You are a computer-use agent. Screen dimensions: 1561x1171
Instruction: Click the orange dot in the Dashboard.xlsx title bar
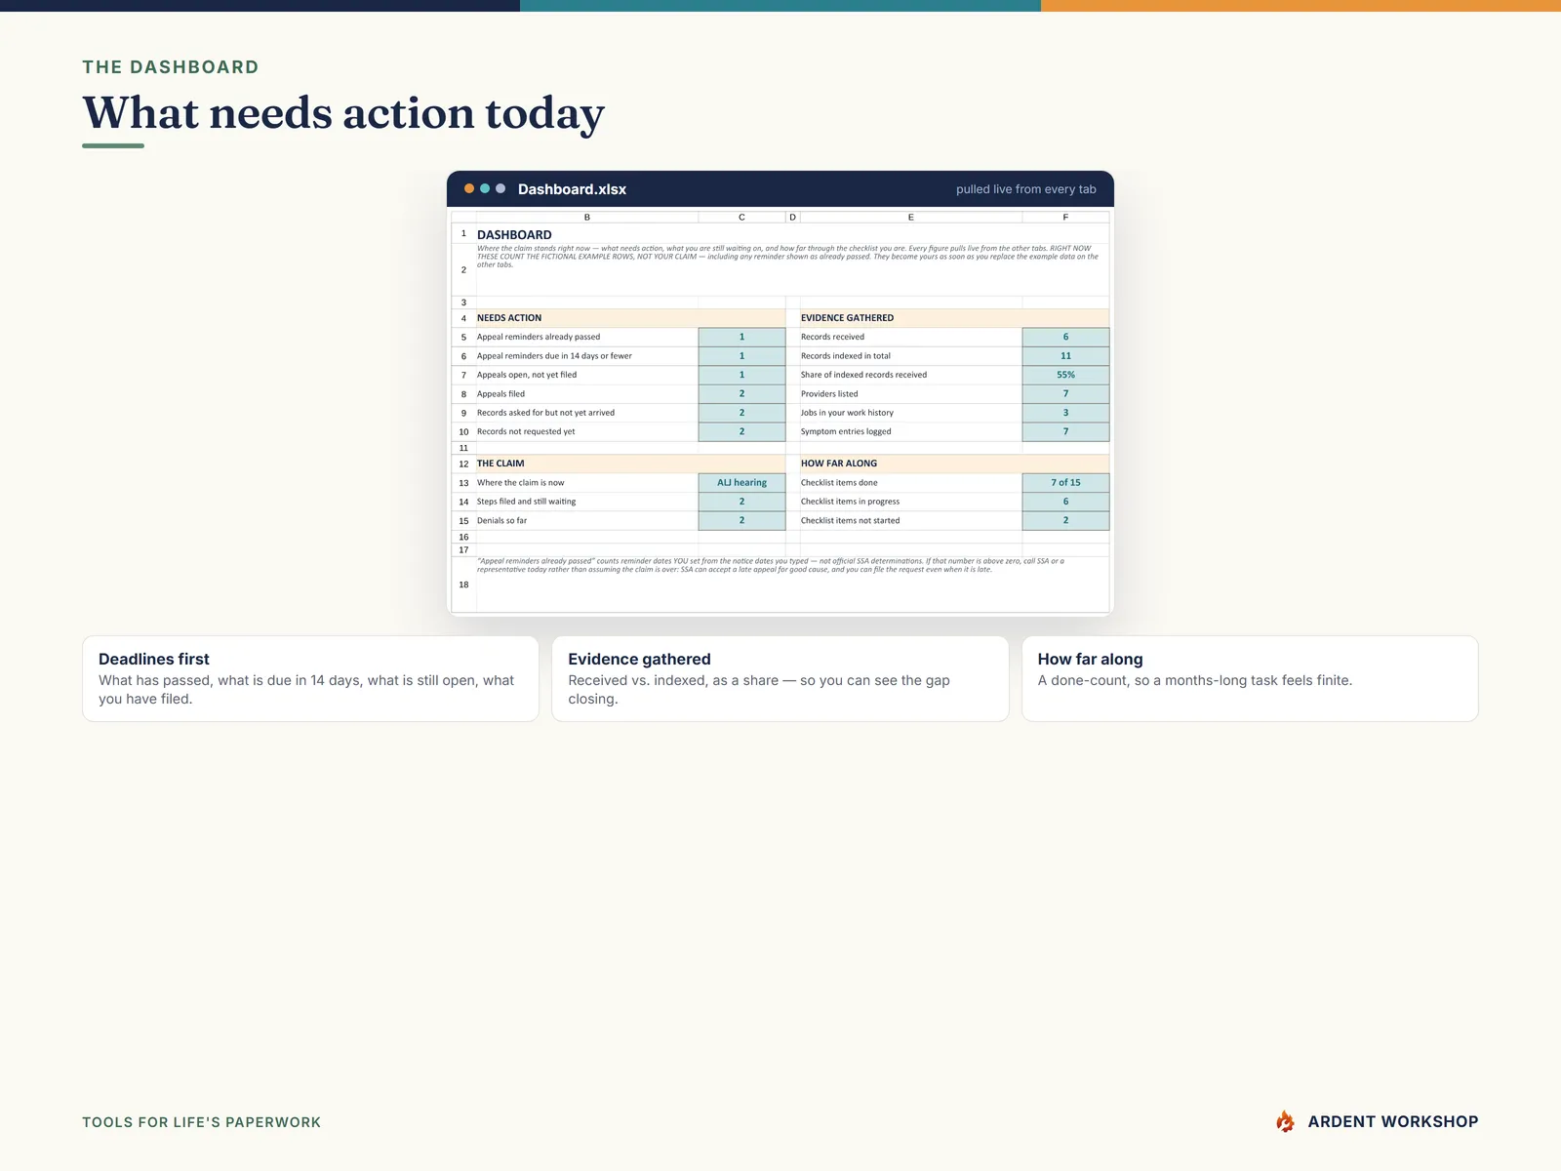click(x=469, y=188)
